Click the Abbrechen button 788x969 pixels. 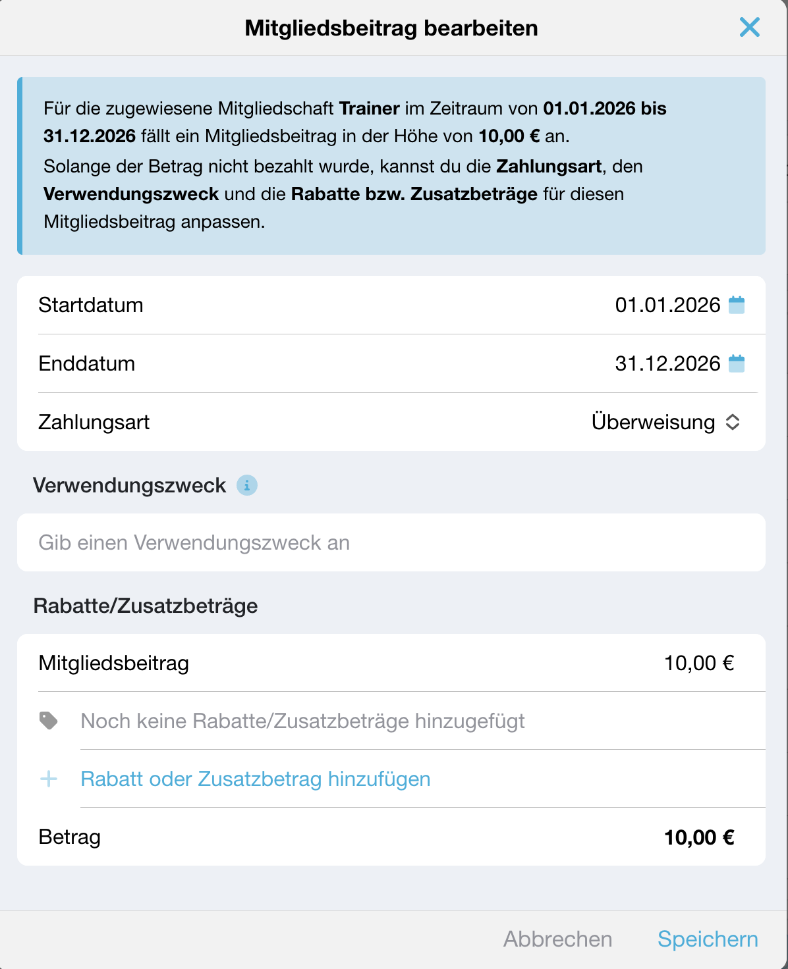[x=558, y=939]
